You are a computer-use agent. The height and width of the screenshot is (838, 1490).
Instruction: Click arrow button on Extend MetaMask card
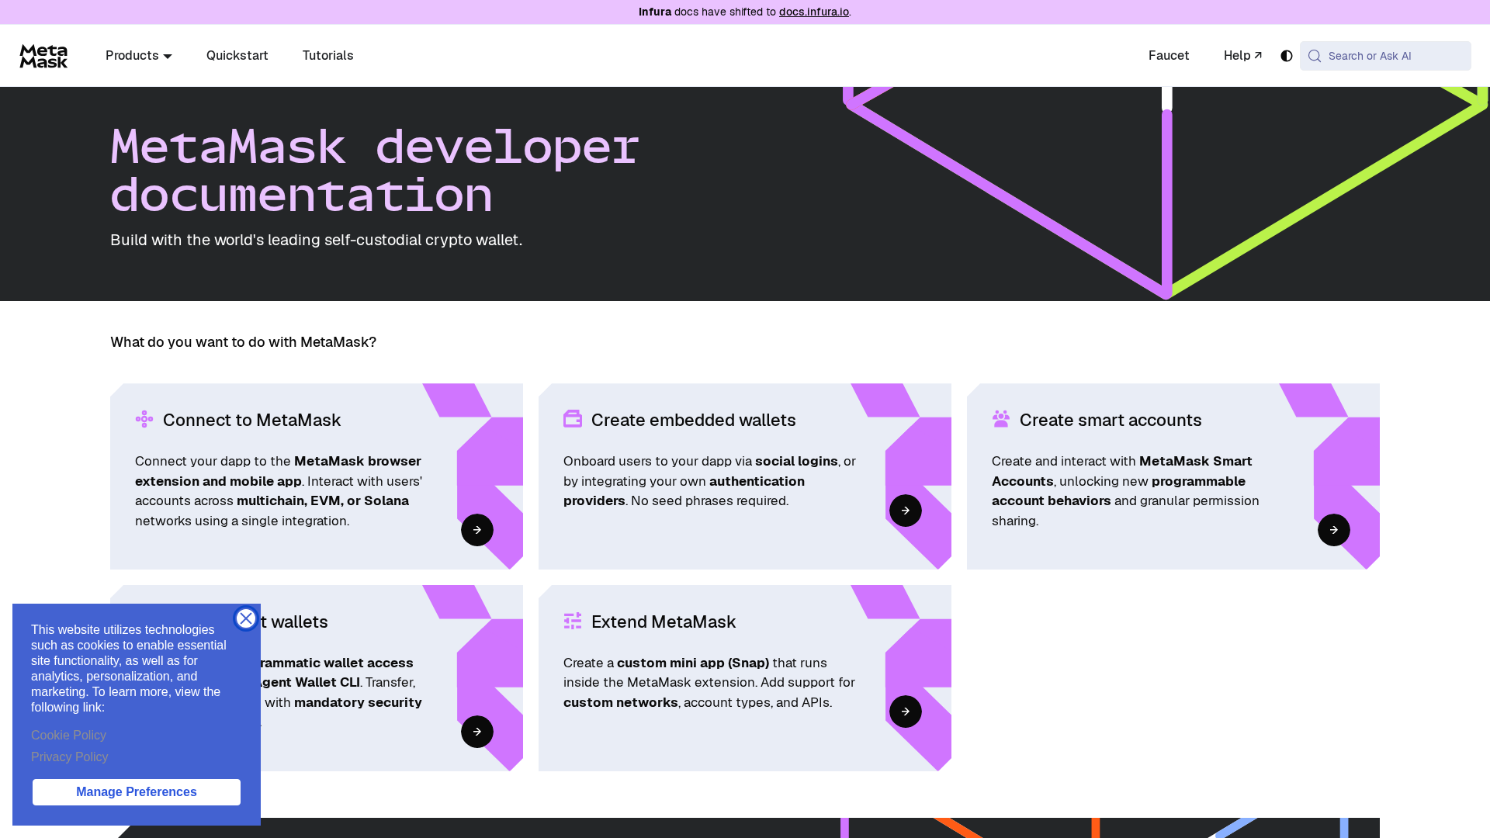pos(906,712)
